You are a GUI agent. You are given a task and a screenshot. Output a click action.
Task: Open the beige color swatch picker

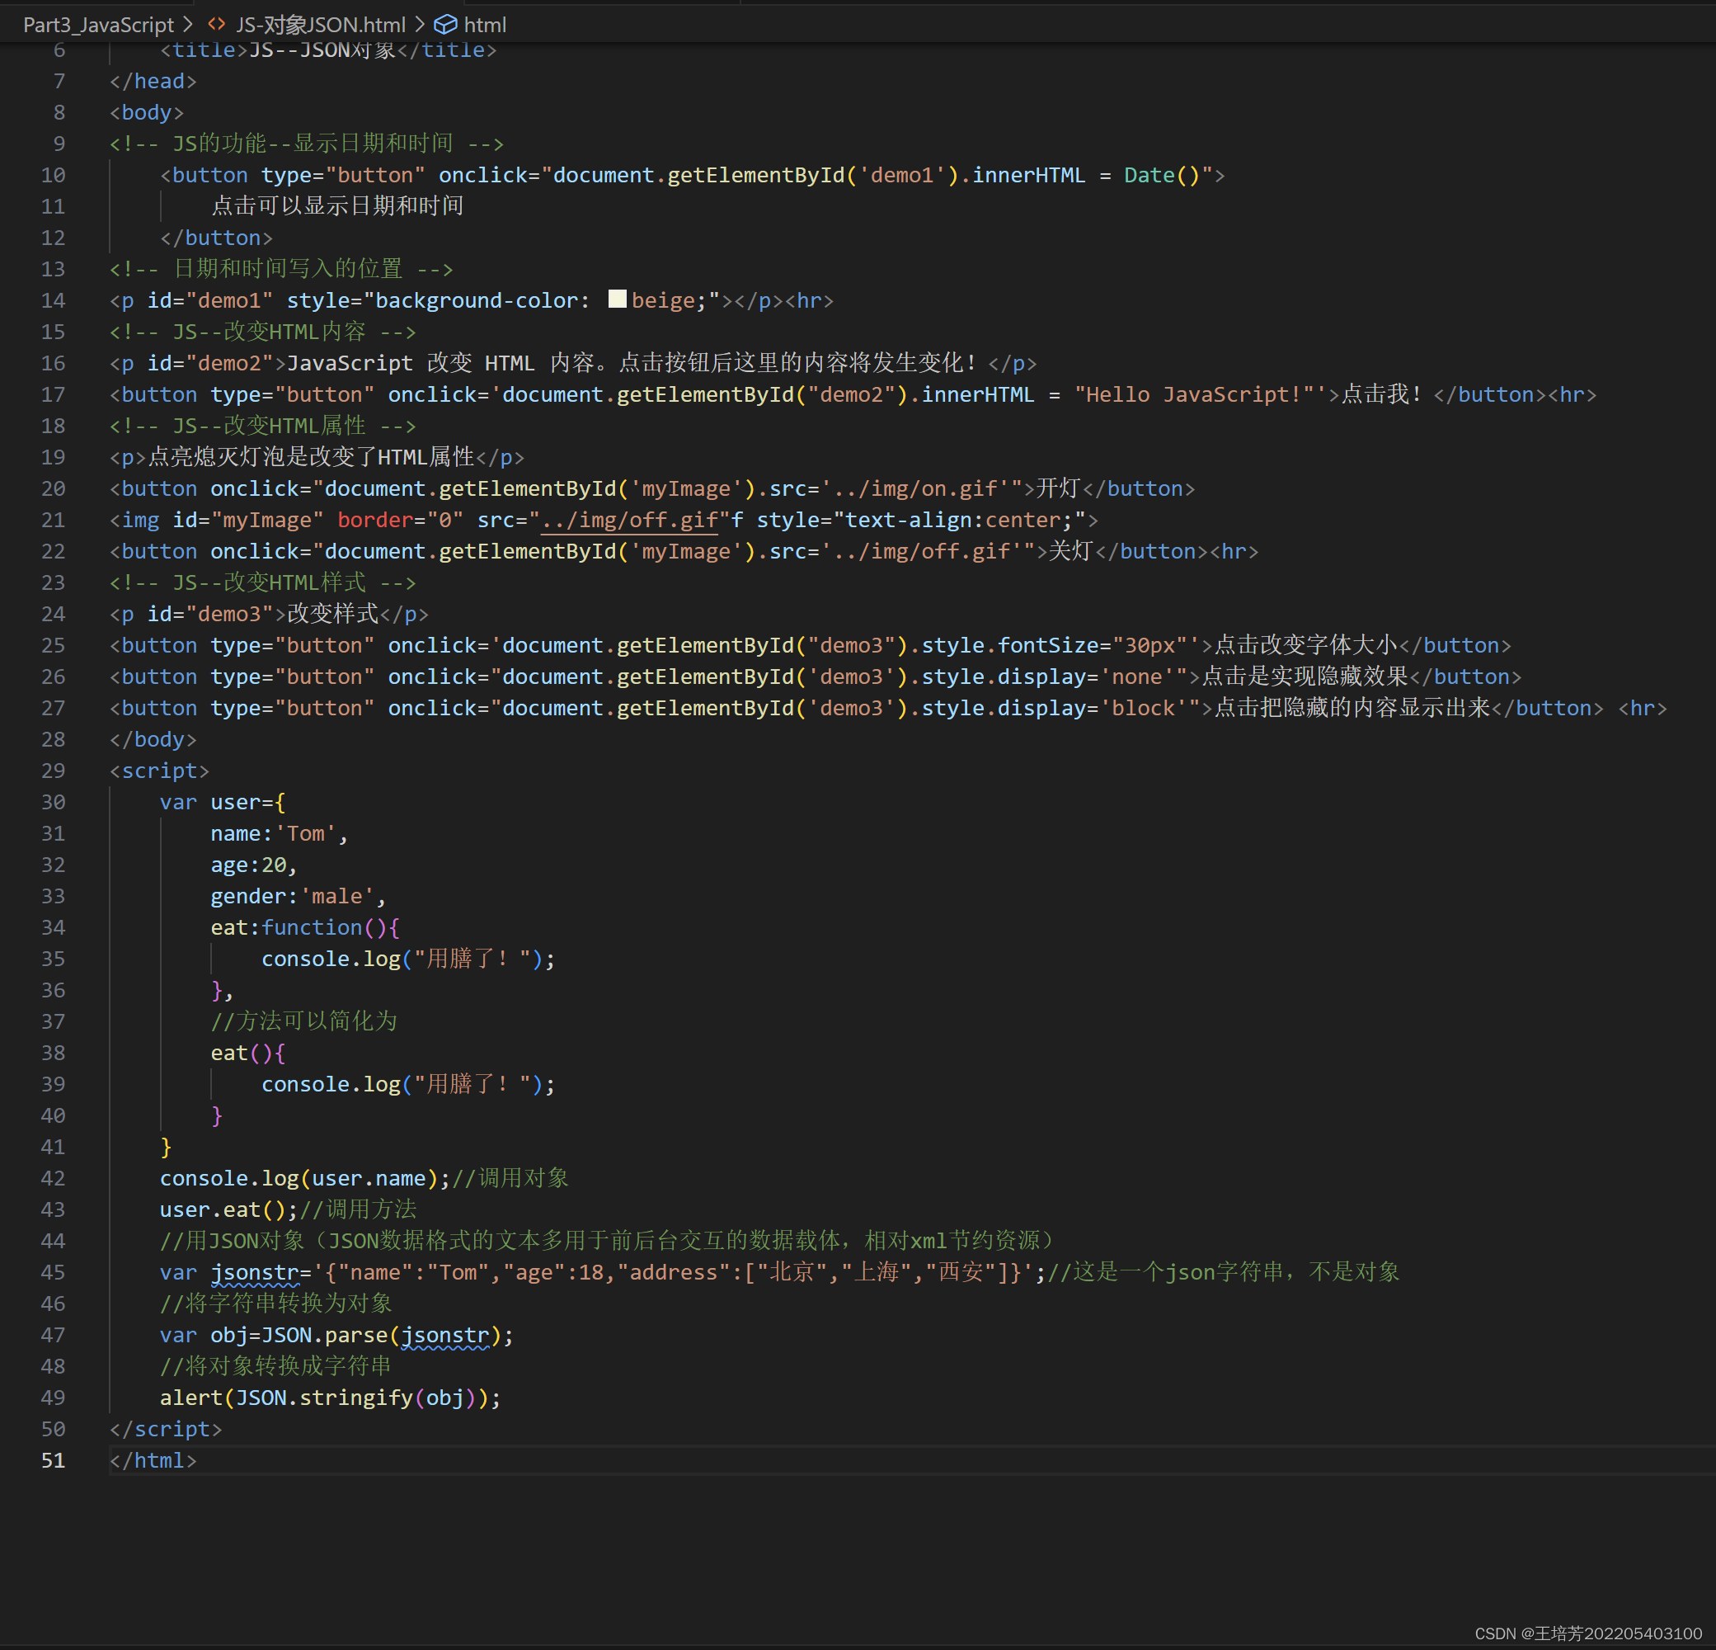pyautogui.click(x=618, y=299)
